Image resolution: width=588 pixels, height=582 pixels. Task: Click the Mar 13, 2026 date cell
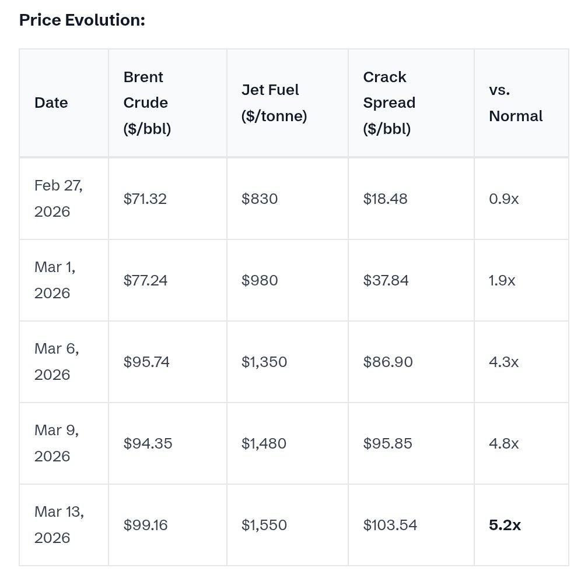tap(60, 525)
